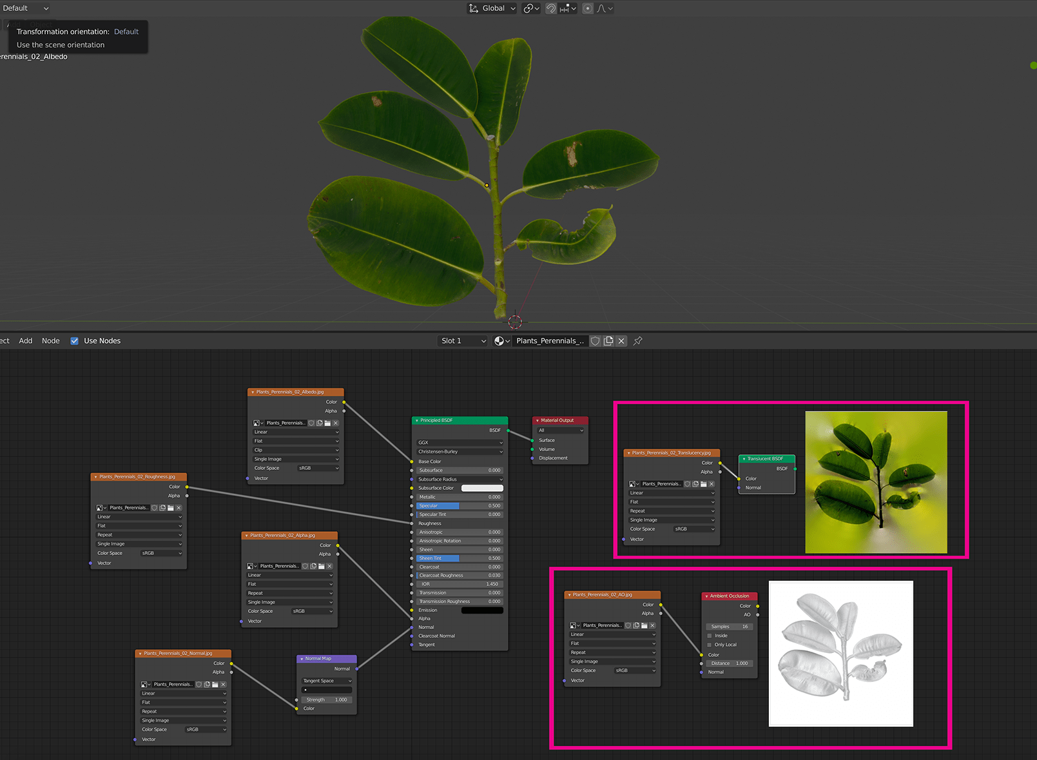Toggle snapping magnet icon

pos(551,8)
